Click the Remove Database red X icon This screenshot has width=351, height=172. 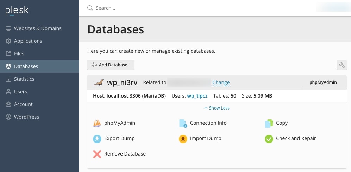click(x=97, y=154)
